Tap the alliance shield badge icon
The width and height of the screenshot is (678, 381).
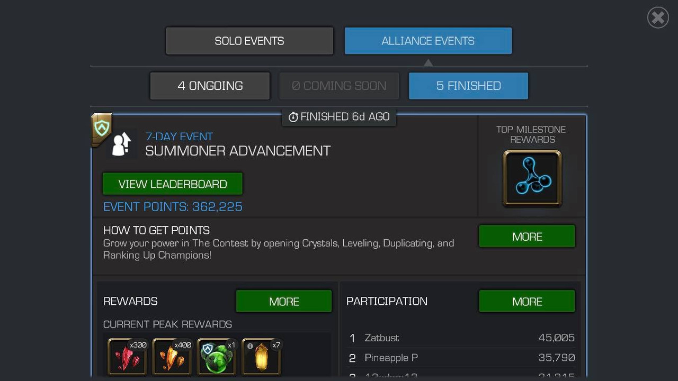coord(102,128)
